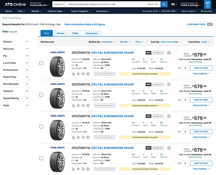This screenshot has width=216, height=175.
Task: Click the Home breadcrumb link
Action: 5,18
